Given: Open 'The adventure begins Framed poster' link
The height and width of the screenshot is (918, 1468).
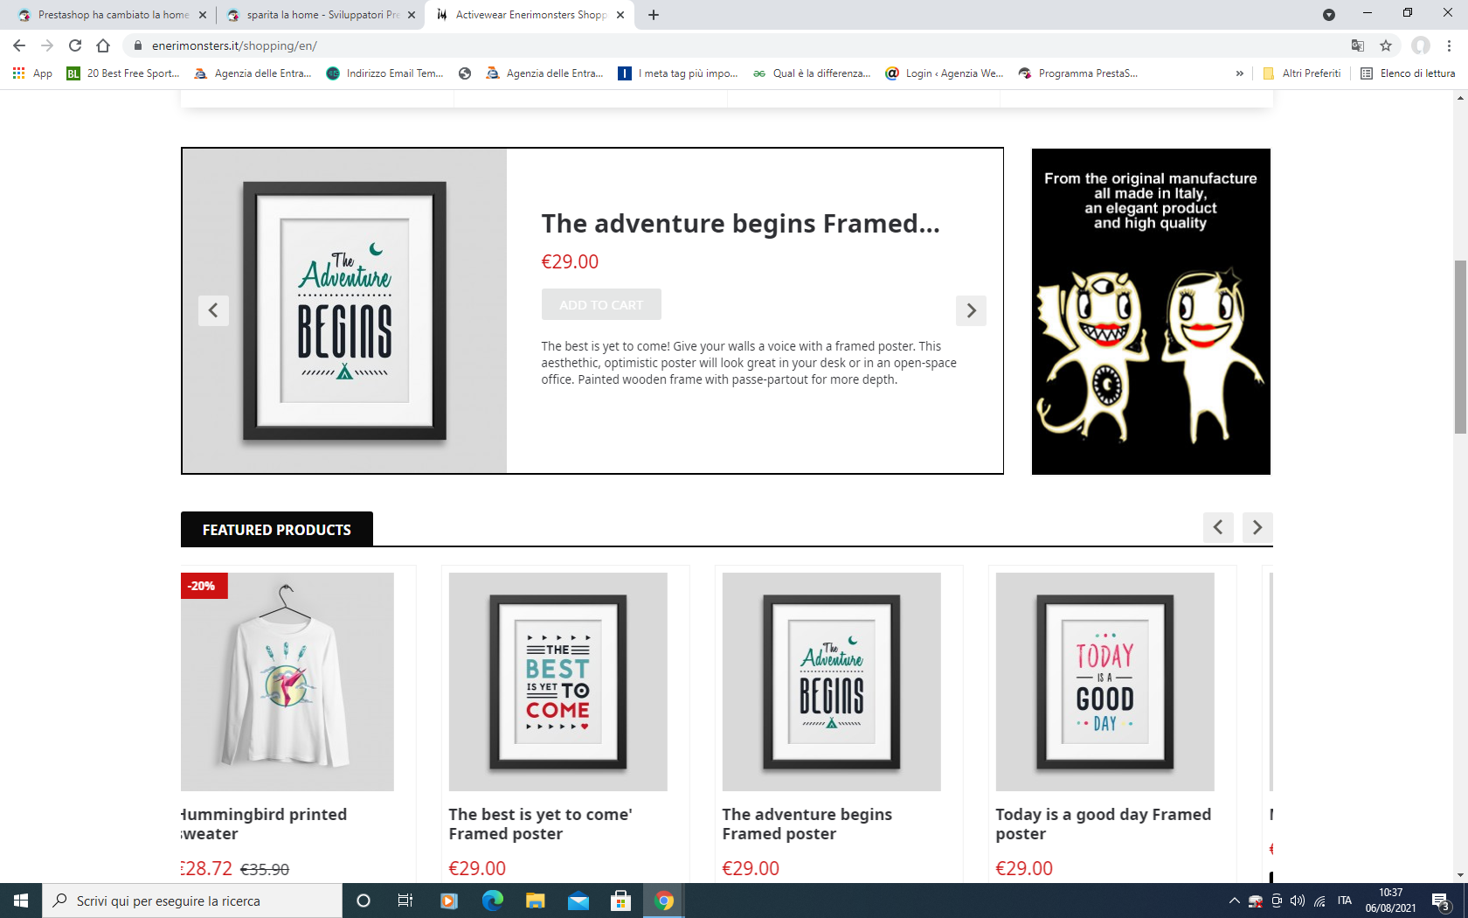Looking at the screenshot, I should click(x=807, y=824).
